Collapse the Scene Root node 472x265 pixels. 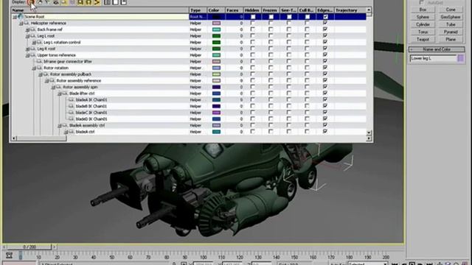[15, 17]
